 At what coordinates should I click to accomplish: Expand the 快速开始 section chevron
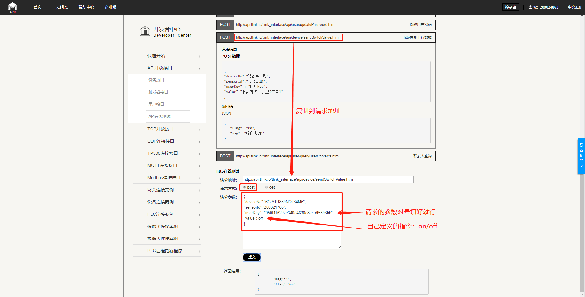199,56
